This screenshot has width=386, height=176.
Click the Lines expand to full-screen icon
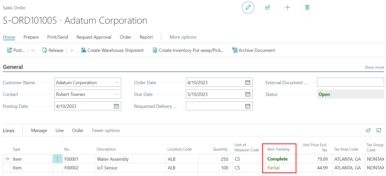[x=379, y=130]
